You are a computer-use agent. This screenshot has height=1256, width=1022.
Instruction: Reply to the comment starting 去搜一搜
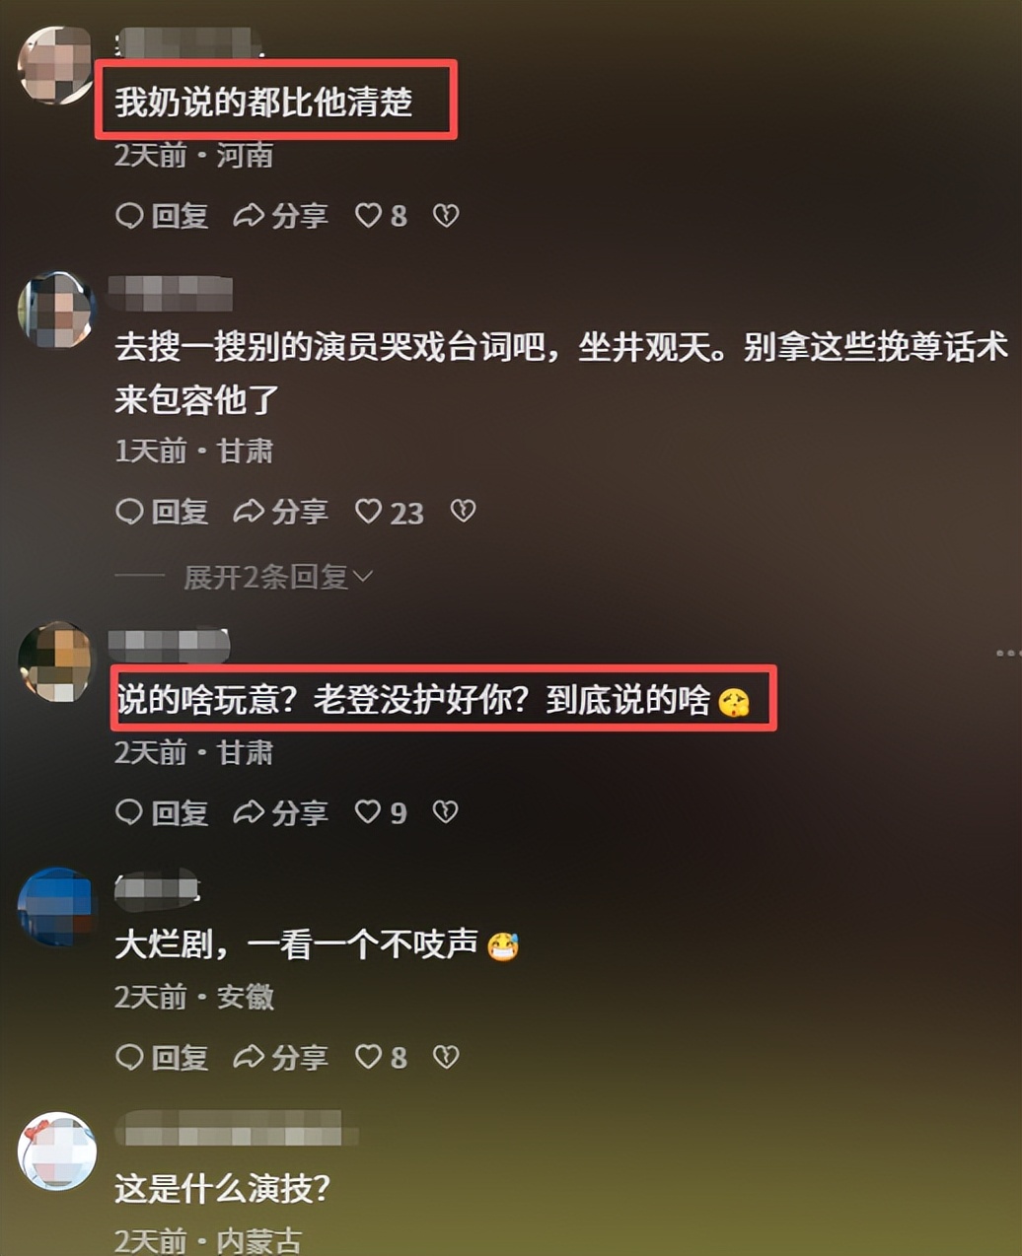coord(162,512)
